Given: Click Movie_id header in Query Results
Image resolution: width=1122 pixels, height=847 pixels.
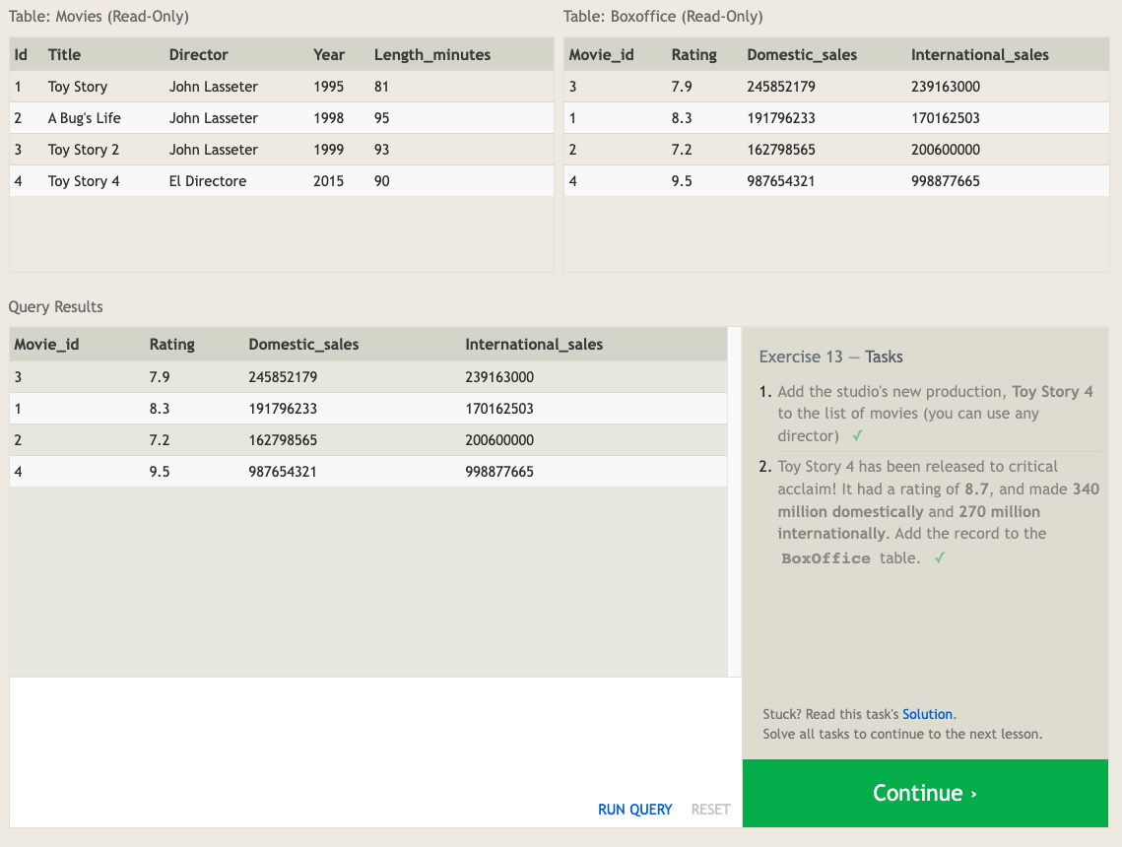Looking at the screenshot, I should pos(46,344).
